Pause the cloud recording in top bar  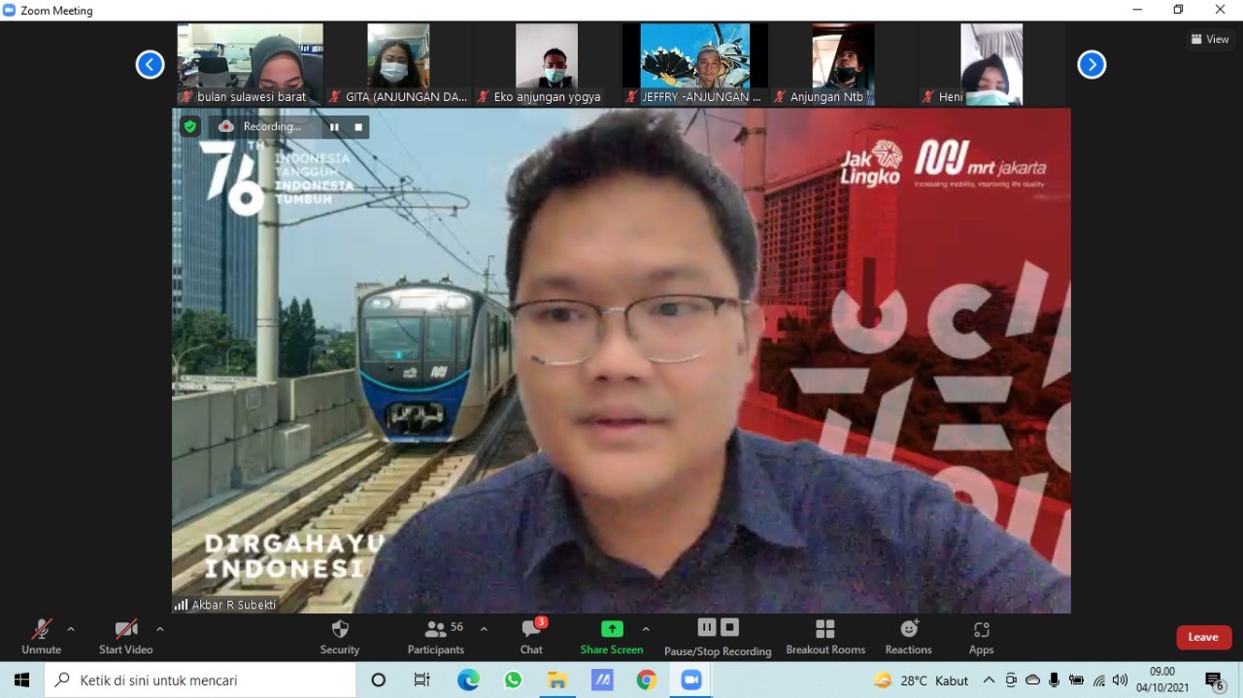pyautogui.click(x=334, y=127)
